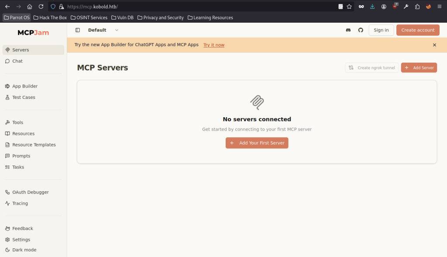Open Hack The Box bookmarks folder
This screenshot has width=447, height=257.
pyautogui.click(x=50, y=18)
